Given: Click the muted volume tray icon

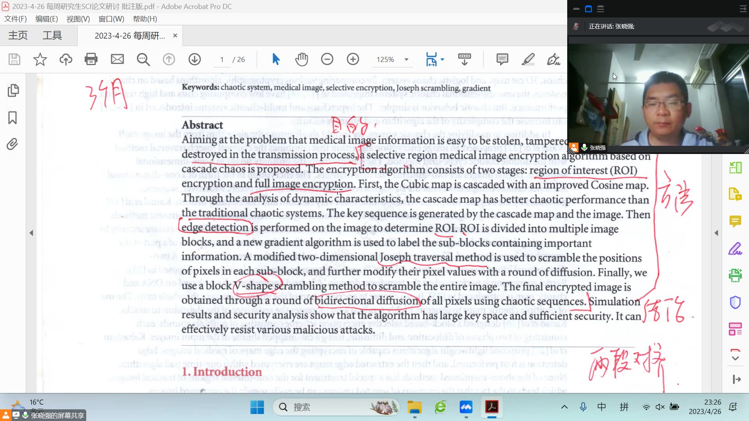Looking at the screenshot, I should (x=660, y=407).
